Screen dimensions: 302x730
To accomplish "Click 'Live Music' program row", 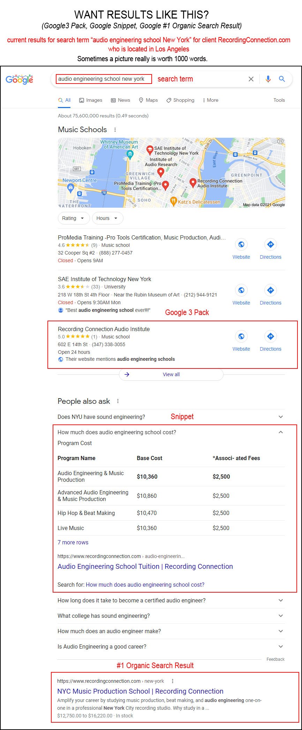I will tap(171, 528).
